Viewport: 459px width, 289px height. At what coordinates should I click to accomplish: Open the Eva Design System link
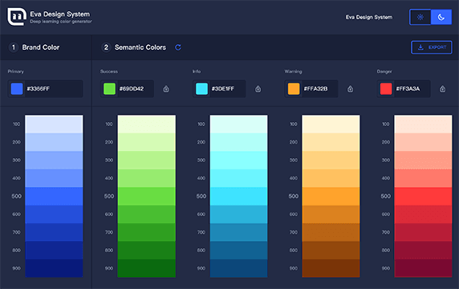coord(369,18)
